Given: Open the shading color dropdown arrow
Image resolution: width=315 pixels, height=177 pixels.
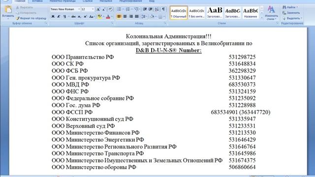Looking at the screenshot, I should 156,16.
